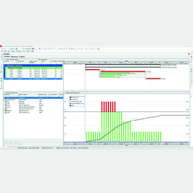The width and height of the screenshot is (193, 193).
Task: Switch to the Projects tab
Action: 22,57
